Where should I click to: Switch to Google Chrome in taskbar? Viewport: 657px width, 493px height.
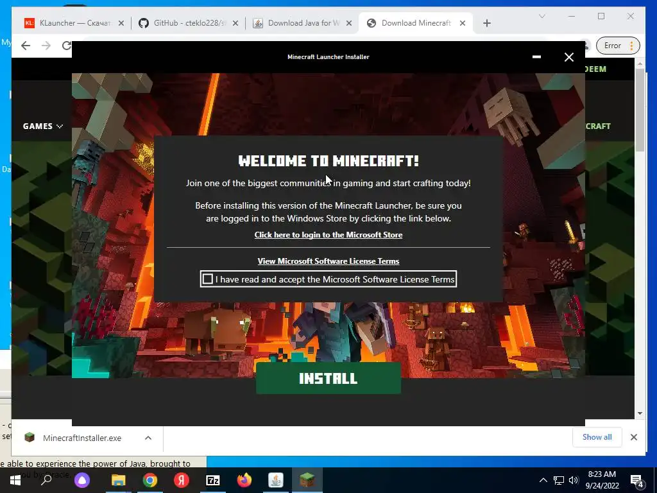click(150, 480)
